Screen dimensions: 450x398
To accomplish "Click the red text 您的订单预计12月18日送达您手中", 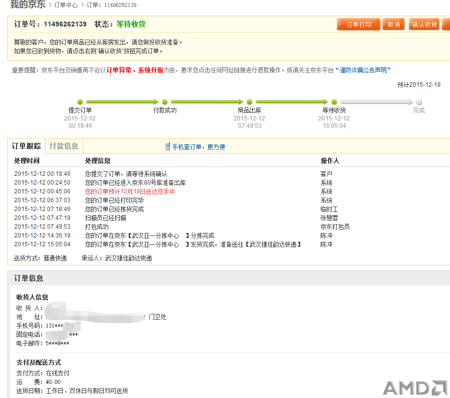I will click(130, 191).
